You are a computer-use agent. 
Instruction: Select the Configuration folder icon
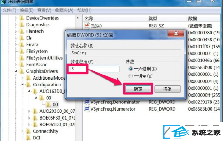[x=28, y=84]
